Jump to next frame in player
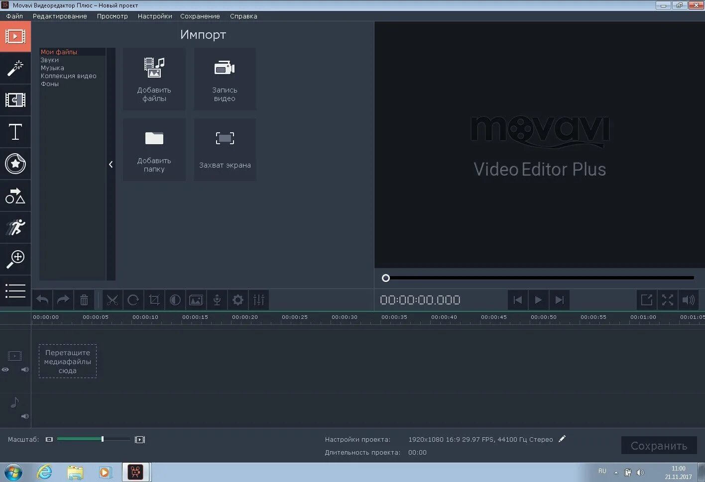Screen dimensions: 705x482 coord(560,300)
